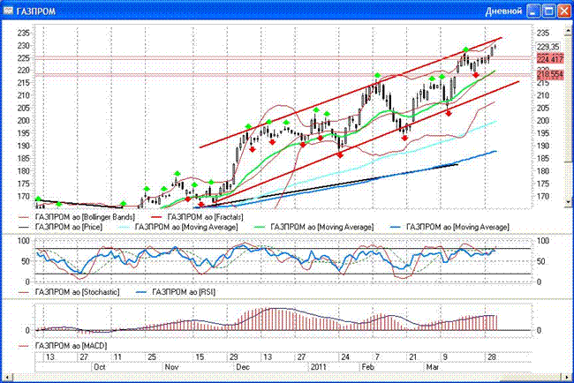The image size is (574, 383).
Task: Maximize the ГАЗПРОМ chart window
Action: click(x=548, y=11)
